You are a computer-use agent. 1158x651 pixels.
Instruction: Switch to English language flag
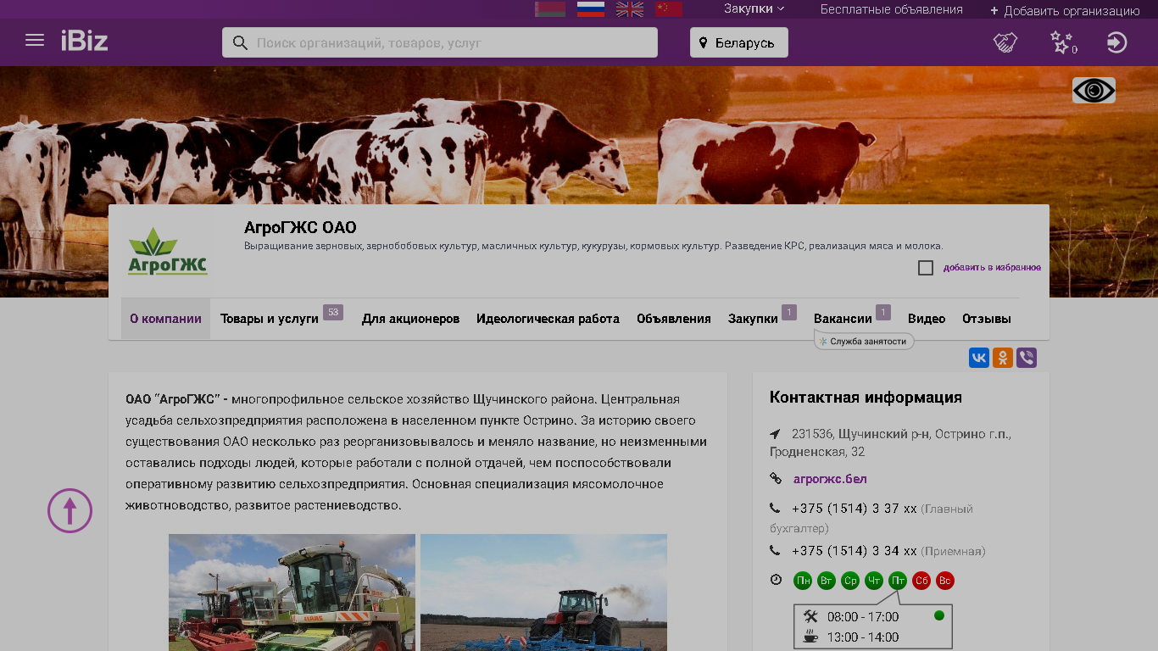[630, 9]
